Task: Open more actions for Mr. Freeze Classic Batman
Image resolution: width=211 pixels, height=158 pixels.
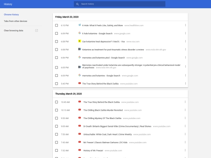Action: coord(185,142)
